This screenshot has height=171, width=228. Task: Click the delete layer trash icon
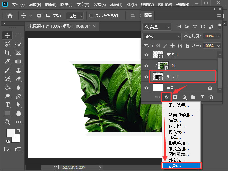[211, 97]
